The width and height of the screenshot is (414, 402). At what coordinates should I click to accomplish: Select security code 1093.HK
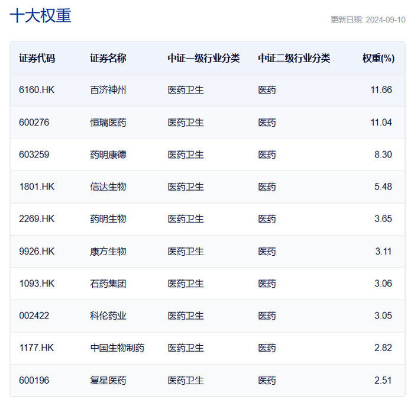point(37,284)
